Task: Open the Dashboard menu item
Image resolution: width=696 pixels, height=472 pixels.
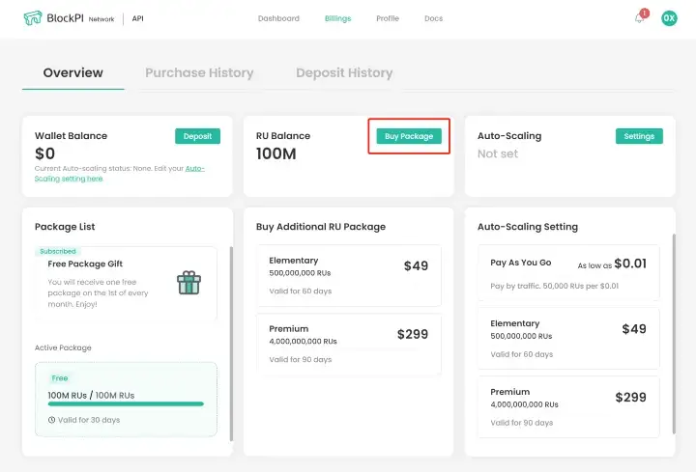Action: point(278,18)
